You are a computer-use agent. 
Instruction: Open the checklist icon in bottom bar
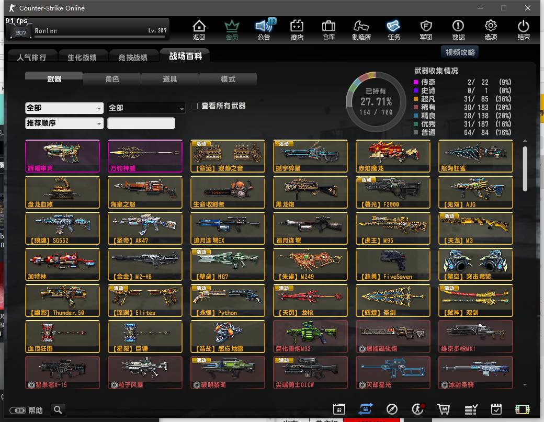(x=471, y=409)
